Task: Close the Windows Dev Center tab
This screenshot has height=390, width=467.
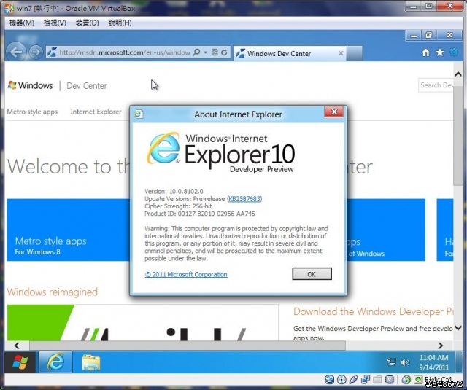Action: tap(341, 53)
